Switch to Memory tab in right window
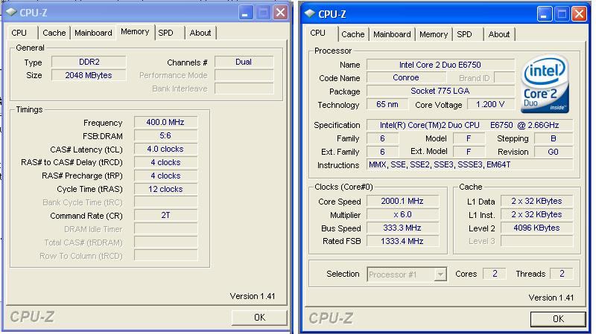 [x=434, y=34]
